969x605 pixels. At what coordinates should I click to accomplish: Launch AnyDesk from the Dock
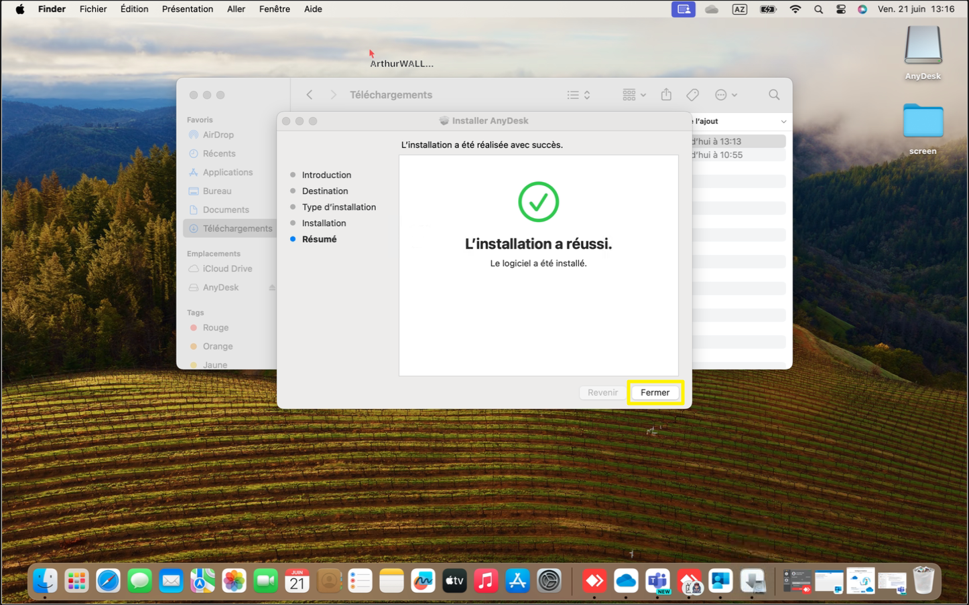tap(594, 581)
